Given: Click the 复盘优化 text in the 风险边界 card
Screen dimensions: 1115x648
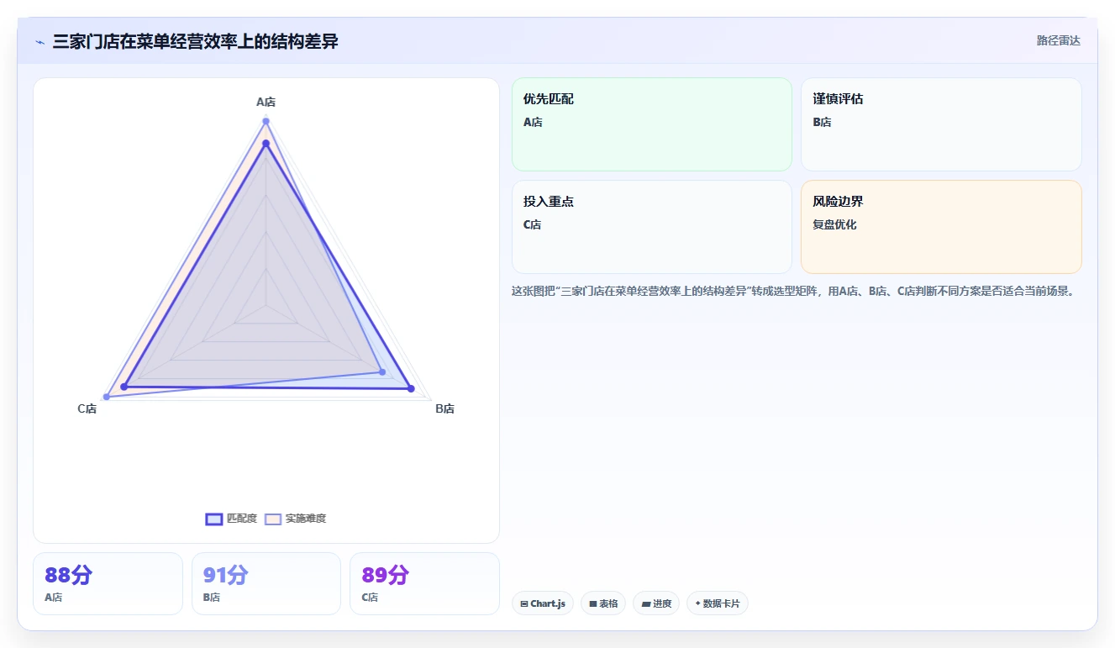Looking at the screenshot, I should pos(834,224).
